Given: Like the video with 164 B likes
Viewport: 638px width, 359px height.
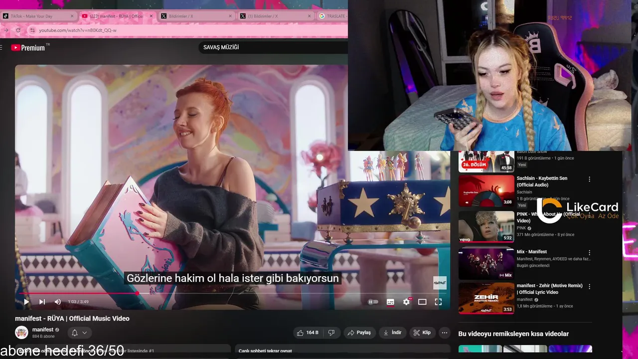Looking at the screenshot, I should [x=308, y=333].
